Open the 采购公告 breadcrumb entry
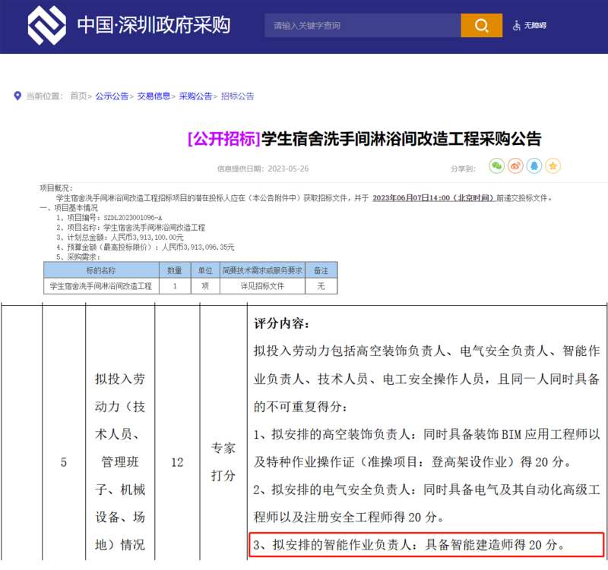The image size is (608, 570). (195, 96)
